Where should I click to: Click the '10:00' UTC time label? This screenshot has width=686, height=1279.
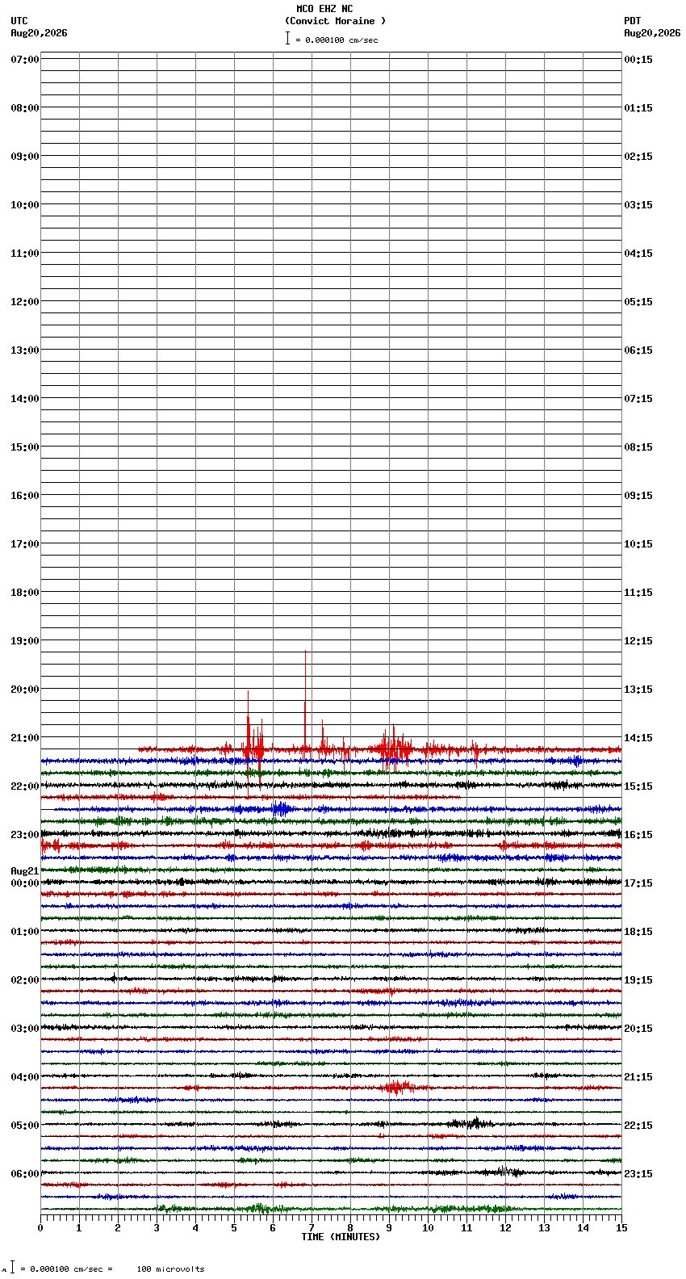[25, 205]
